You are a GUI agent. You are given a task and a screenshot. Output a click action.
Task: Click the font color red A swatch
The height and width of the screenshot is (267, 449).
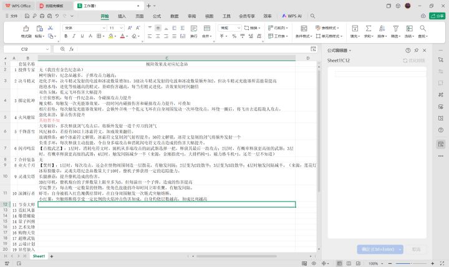122,36
